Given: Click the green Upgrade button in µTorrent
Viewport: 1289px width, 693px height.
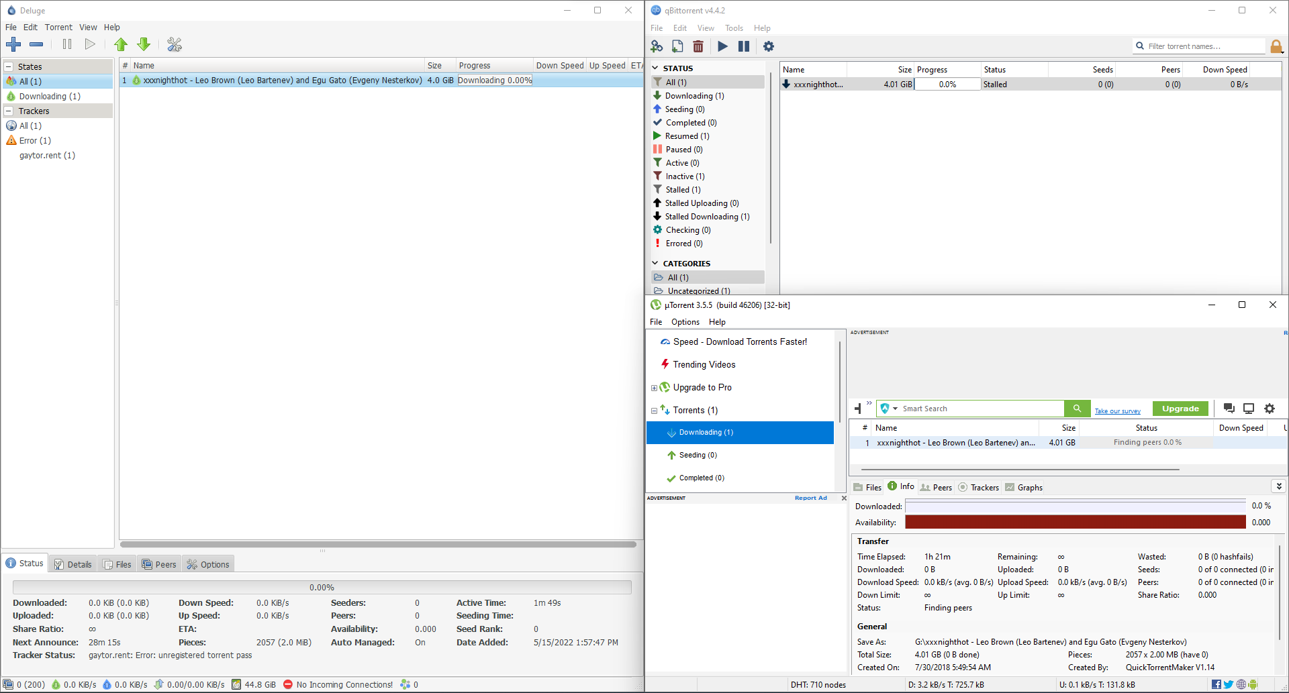Looking at the screenshot, I should (x=1180, y=409).
